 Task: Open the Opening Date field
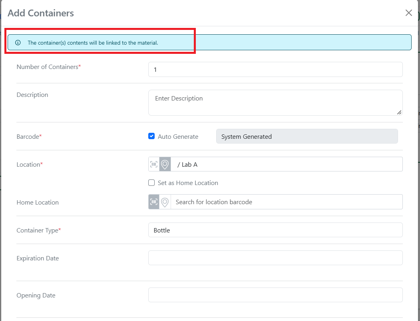[x=275, y=295]
